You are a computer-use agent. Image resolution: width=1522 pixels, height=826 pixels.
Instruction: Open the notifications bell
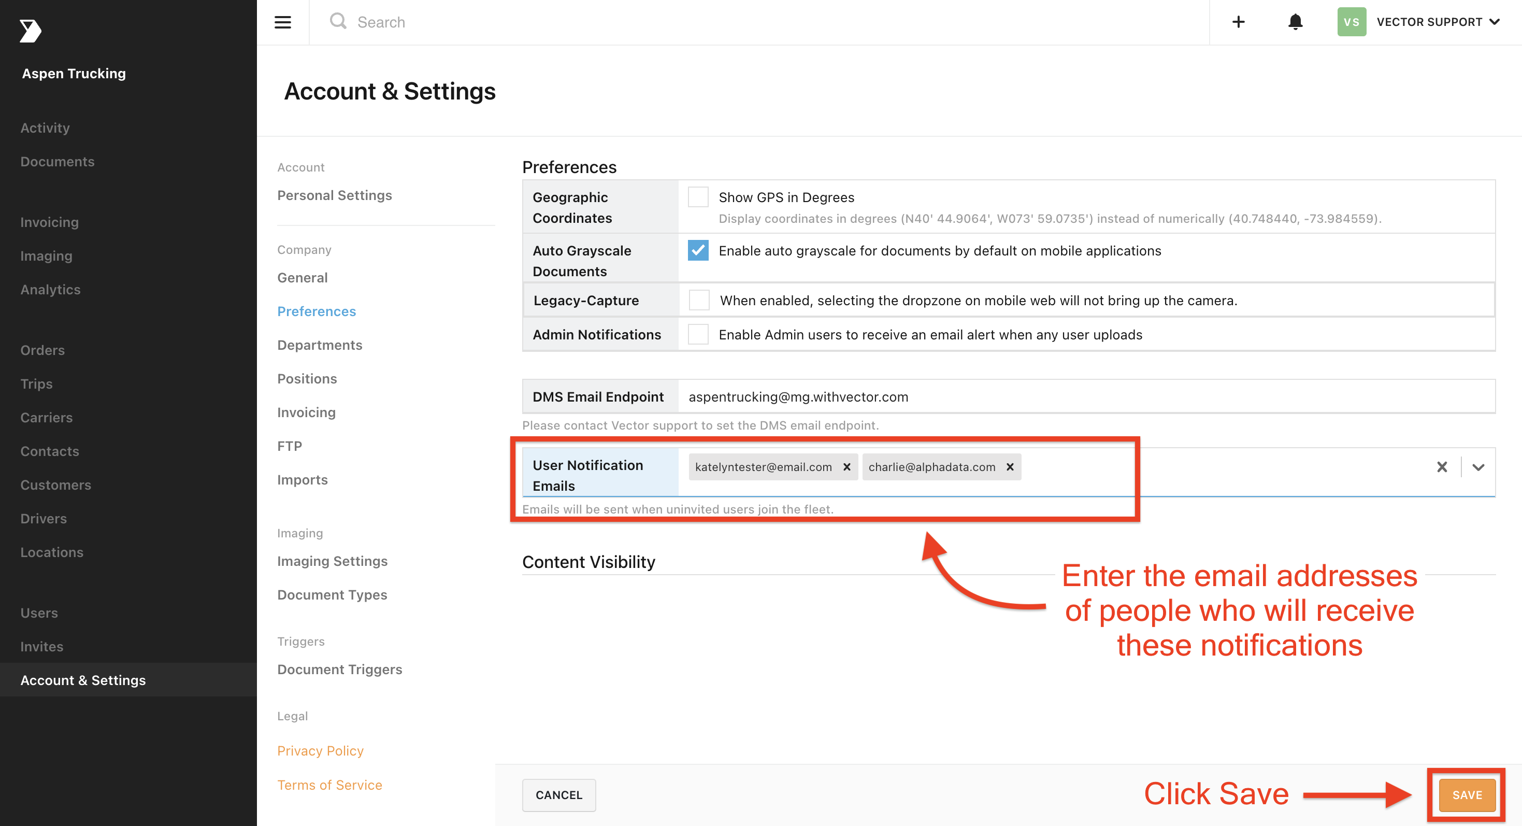pyautogui.click(x=1295, y=22)
